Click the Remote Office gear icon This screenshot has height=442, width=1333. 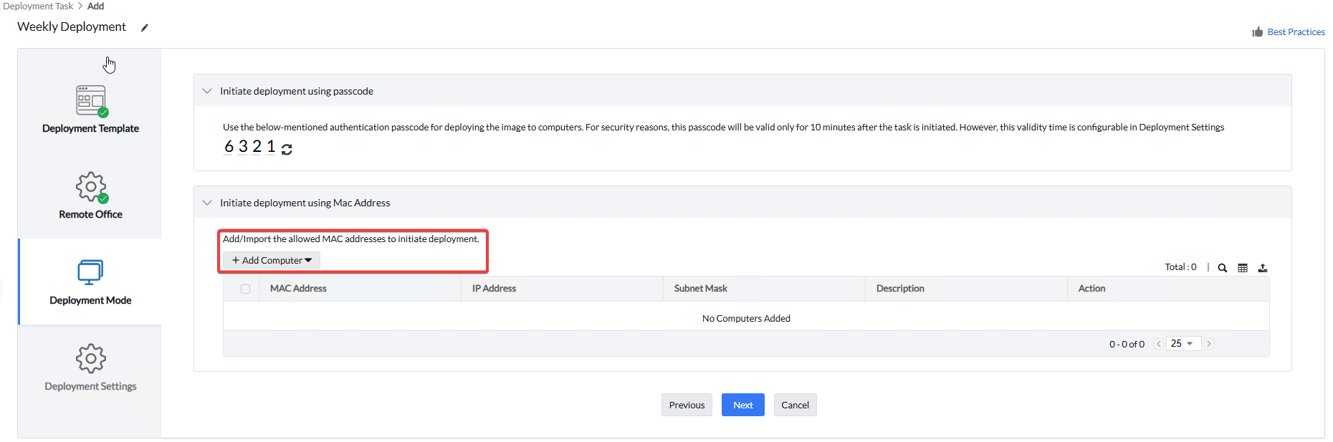[91, 187]
